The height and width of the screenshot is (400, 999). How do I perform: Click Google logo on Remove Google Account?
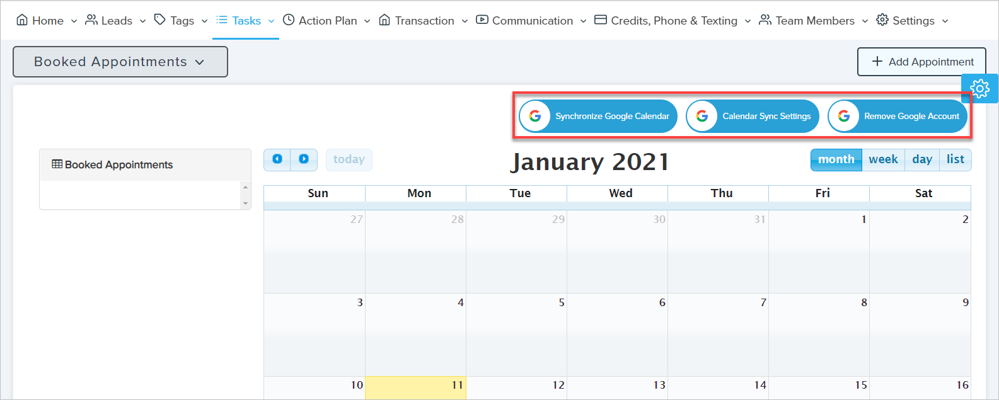click(844, 117)
